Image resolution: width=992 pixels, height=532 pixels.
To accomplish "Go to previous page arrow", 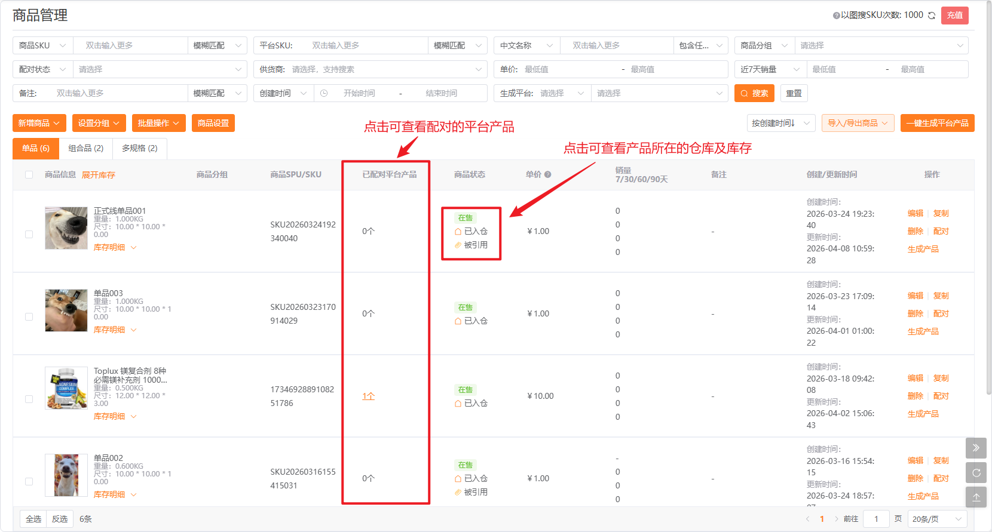I will click(x=808, y=519).
